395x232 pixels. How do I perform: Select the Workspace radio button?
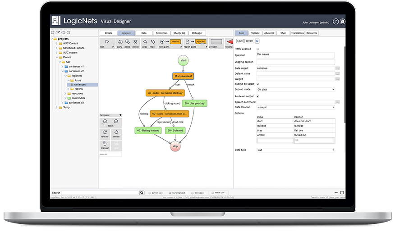coord(192,193)
